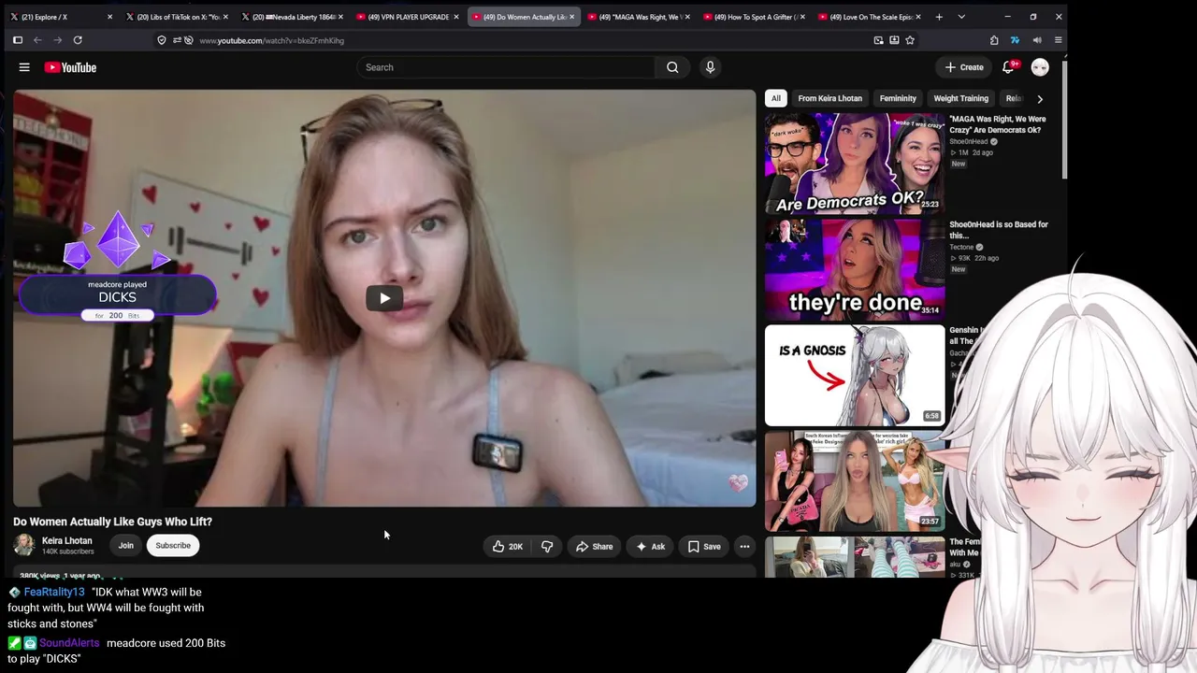Click the Create button

964,67
